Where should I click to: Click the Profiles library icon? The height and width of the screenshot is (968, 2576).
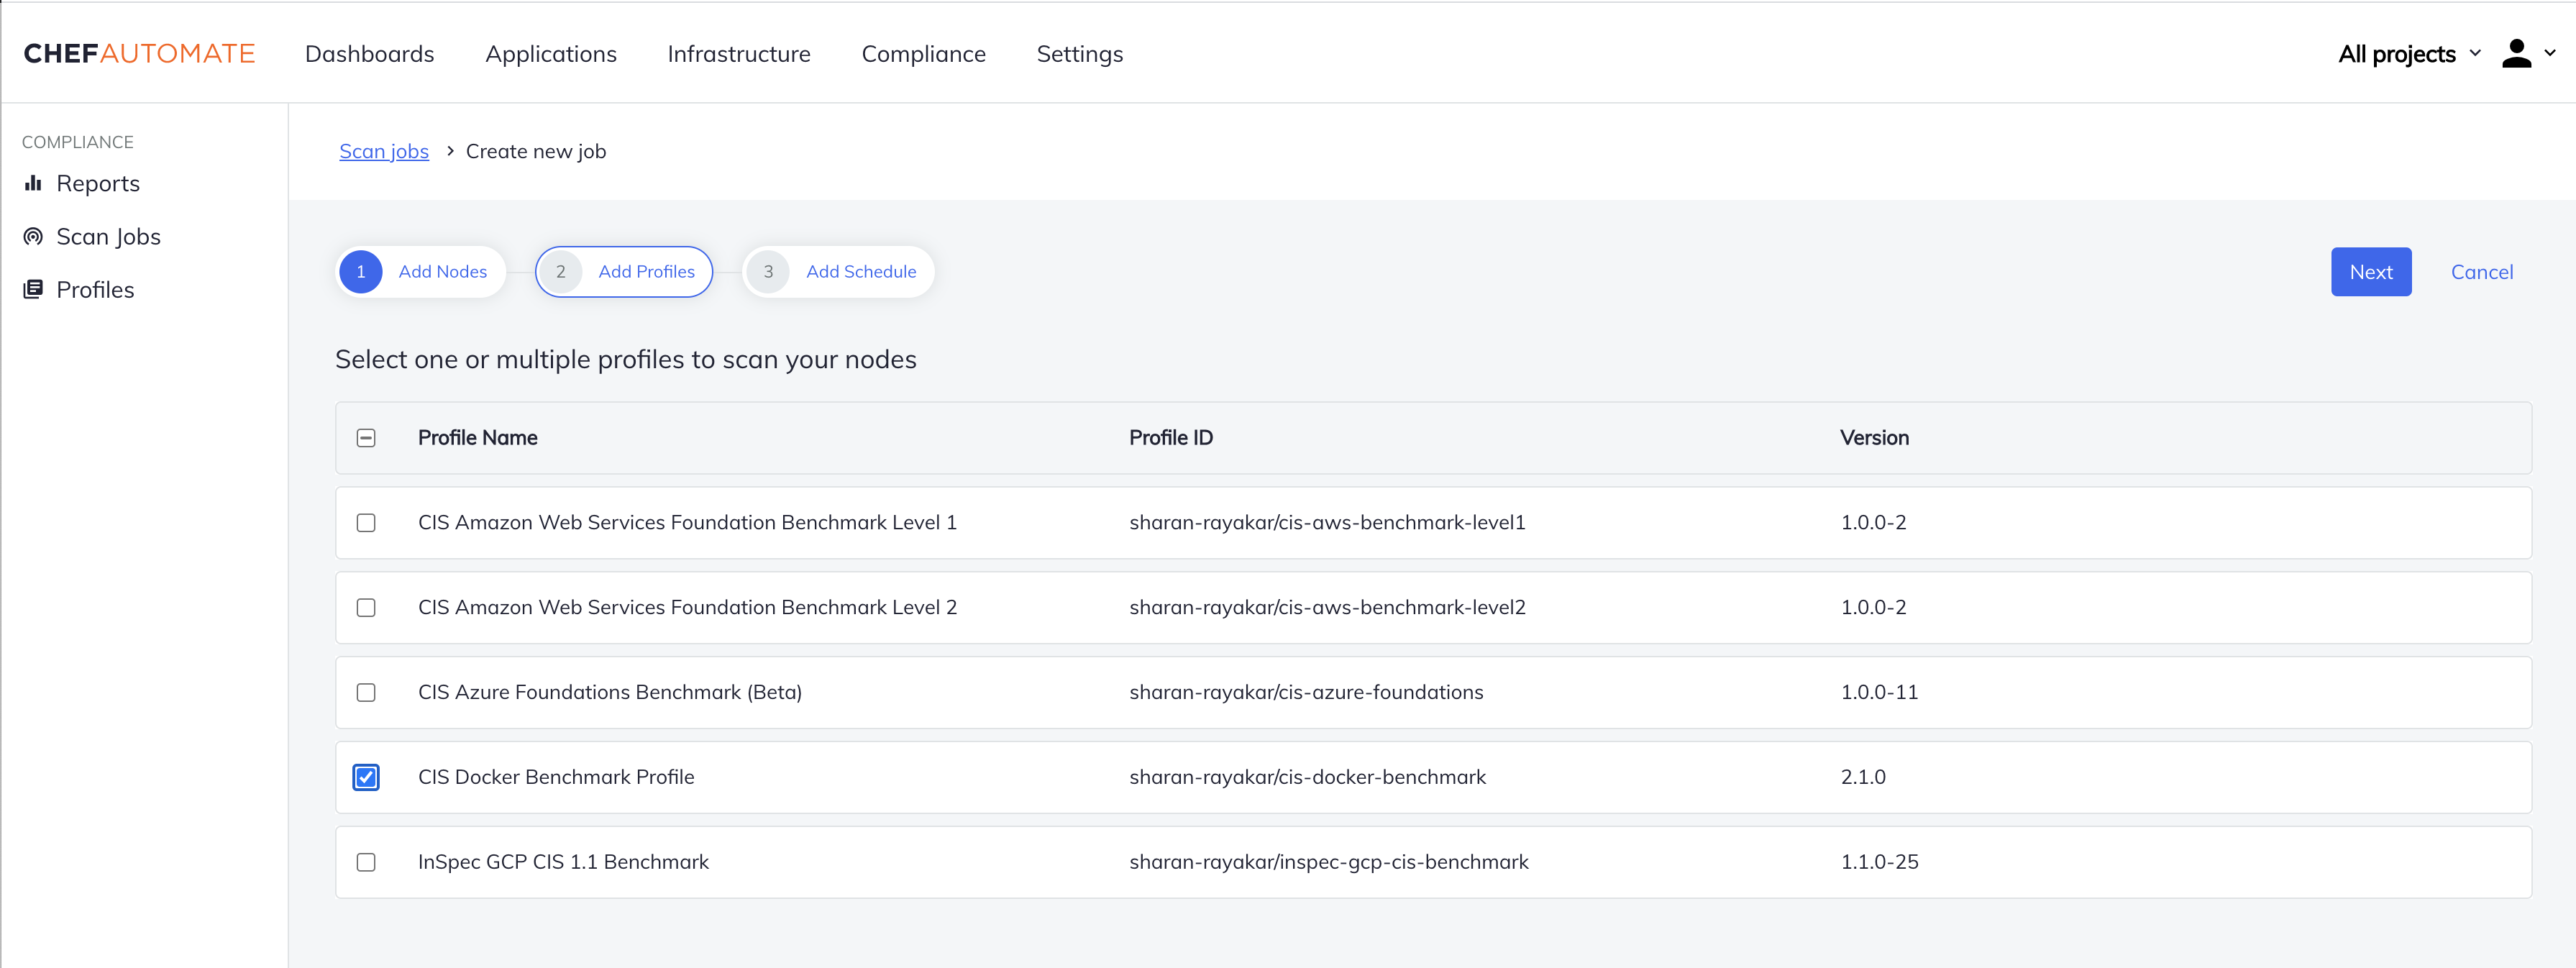coord(33,289)
